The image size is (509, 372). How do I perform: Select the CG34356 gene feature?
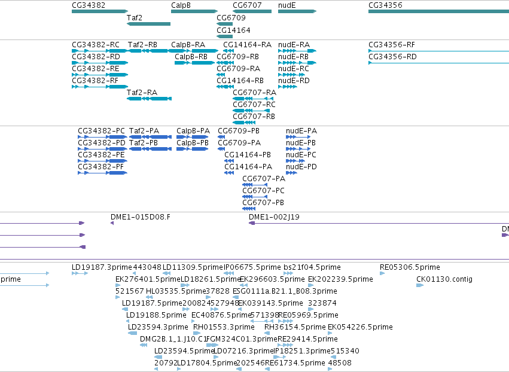click(x=438, y=11)
